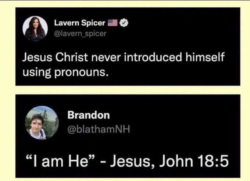Image resolution: width=250 pixels, height=181 pixels.
Task: Click the word "never" in the top tweet
Action: 106,58
